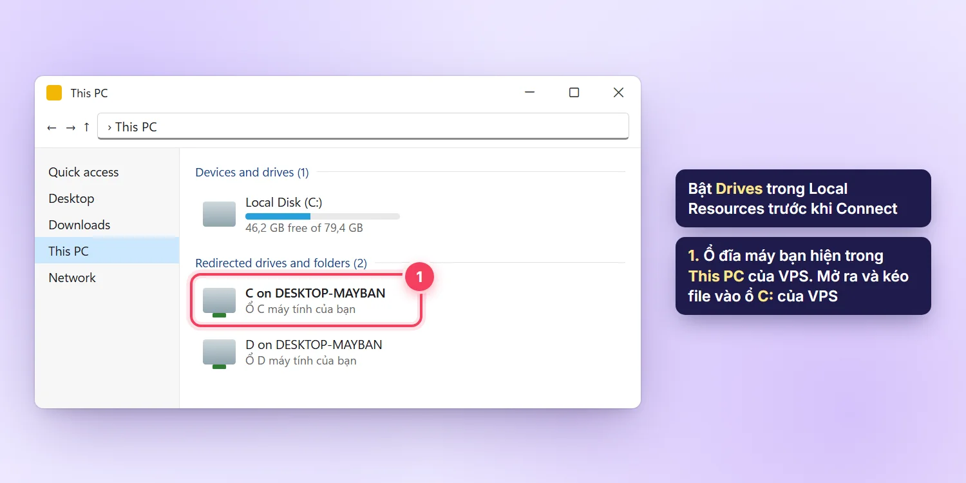Click the yellow This PC title bar icon

(x=54, y=93)
